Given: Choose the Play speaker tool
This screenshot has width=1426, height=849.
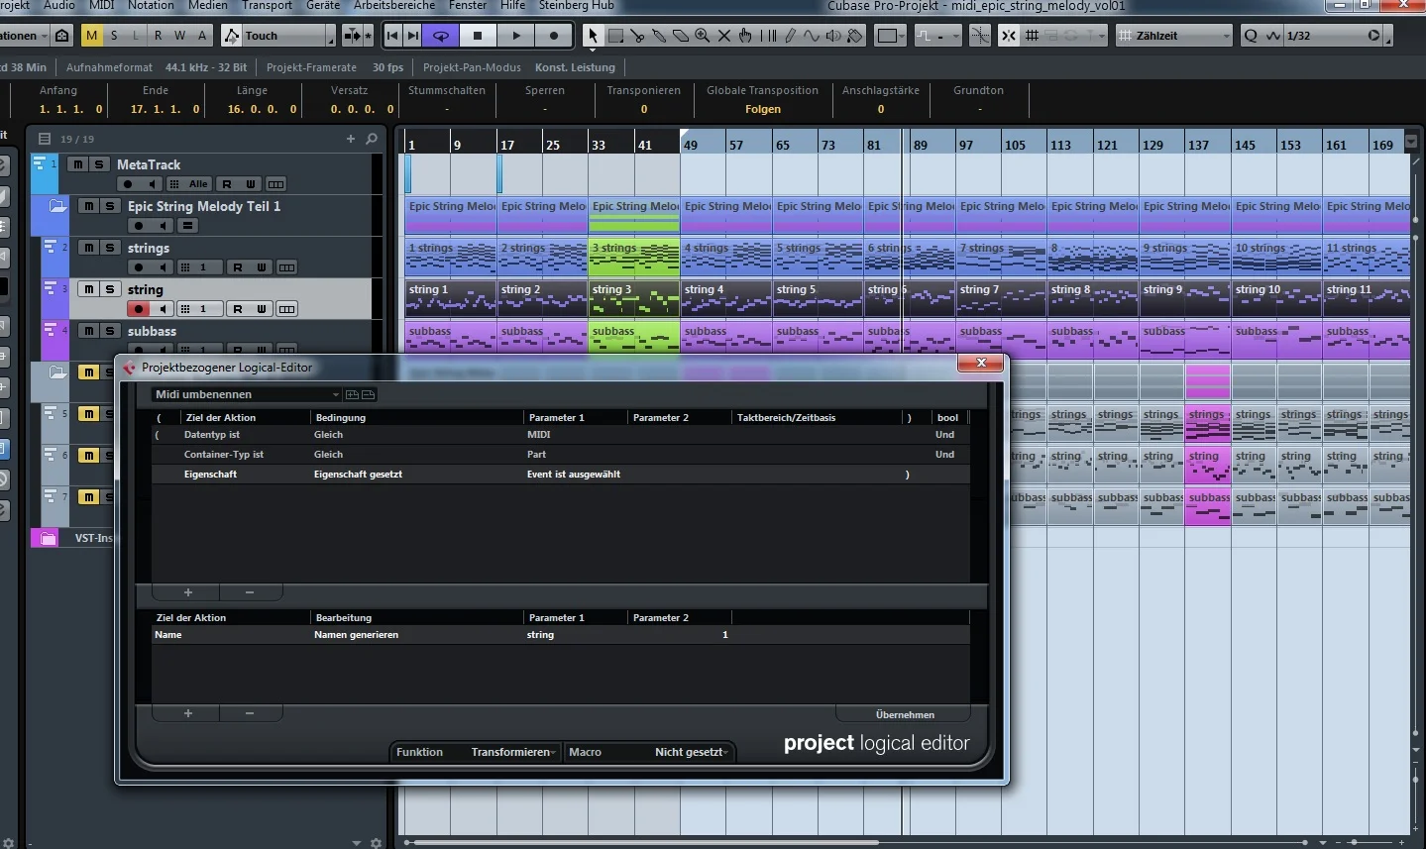Looking at the screenshot, I should pos(833,36).
